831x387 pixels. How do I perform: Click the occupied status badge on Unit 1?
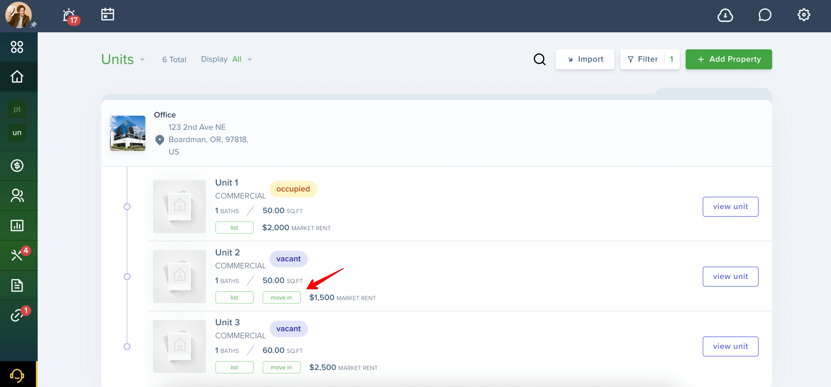pos(293,189)
